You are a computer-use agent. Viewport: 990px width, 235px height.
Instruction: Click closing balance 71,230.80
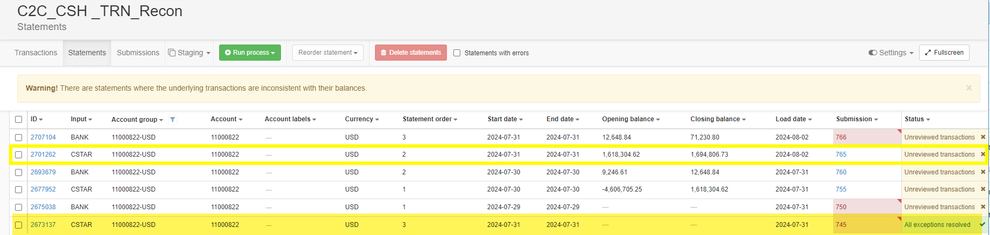[705, 137]
